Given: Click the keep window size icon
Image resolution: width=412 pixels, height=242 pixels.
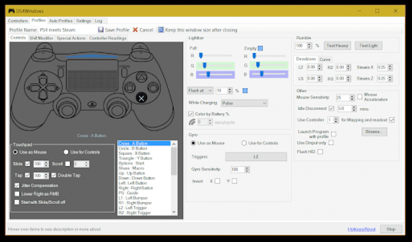Looking at the screenshot, I should pyautogui.click(x=161, y=30).
